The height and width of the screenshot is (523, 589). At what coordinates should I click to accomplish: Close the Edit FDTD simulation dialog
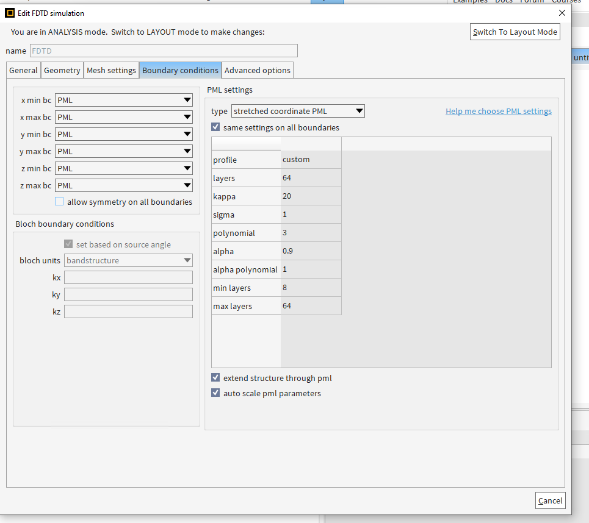pyautogui.click(x=562, y=13)
